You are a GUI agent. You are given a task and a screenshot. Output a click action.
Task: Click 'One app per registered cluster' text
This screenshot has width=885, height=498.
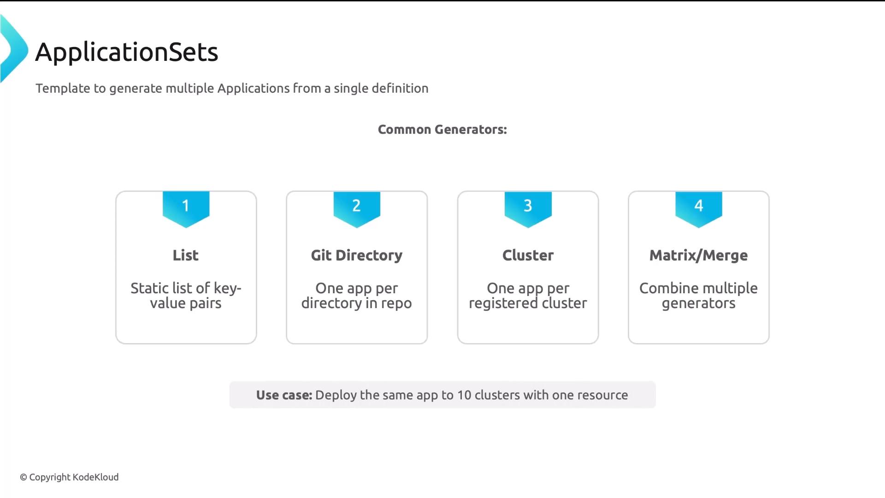click(x=528, y=296)
